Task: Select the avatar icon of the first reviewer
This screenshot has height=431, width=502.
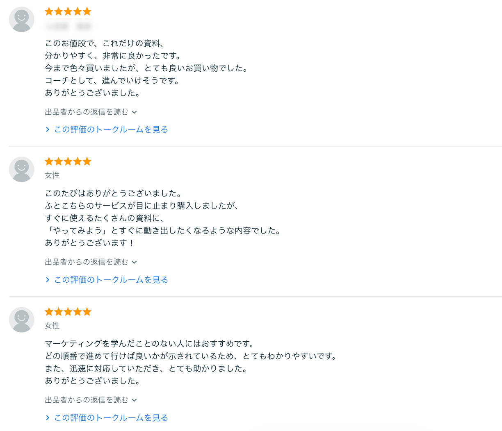Action: click(21, 19)
